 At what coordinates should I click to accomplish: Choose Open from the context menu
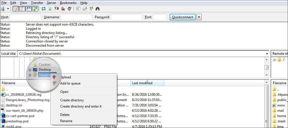point(84,92)
